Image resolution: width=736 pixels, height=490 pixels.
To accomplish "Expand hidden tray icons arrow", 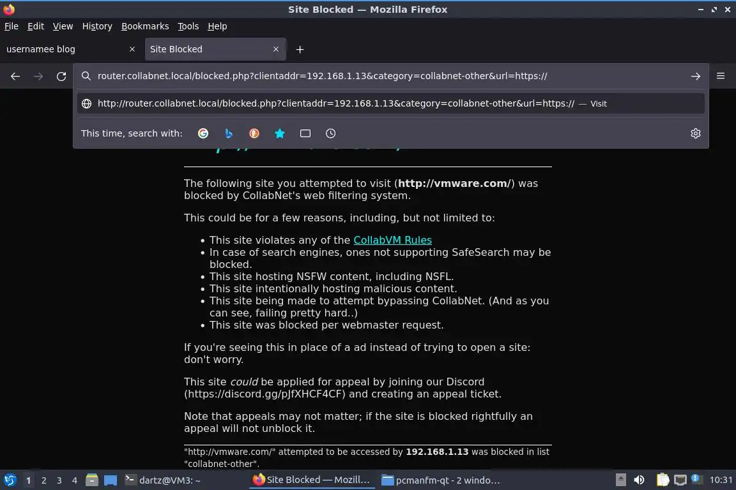I will coord(620,480).
